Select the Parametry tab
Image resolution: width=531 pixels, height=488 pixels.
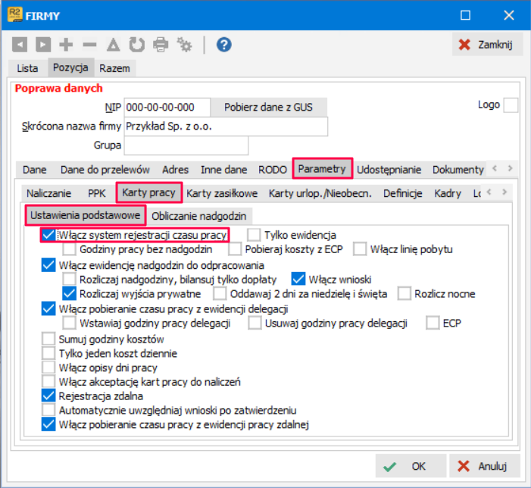click(322, 169)
